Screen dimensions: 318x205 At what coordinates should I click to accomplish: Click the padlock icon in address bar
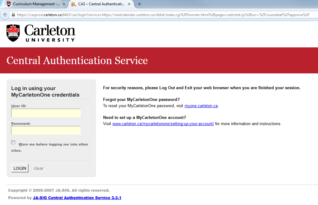tap(13, 15)
